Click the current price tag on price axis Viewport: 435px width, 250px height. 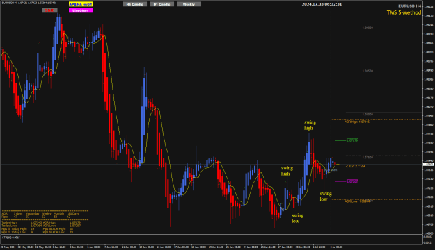(428, 165)
